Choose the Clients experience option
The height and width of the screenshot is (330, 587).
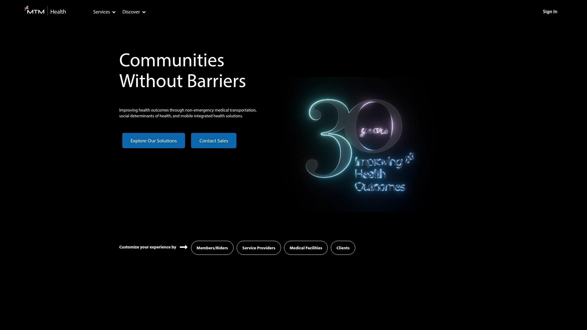pos(343,248)
